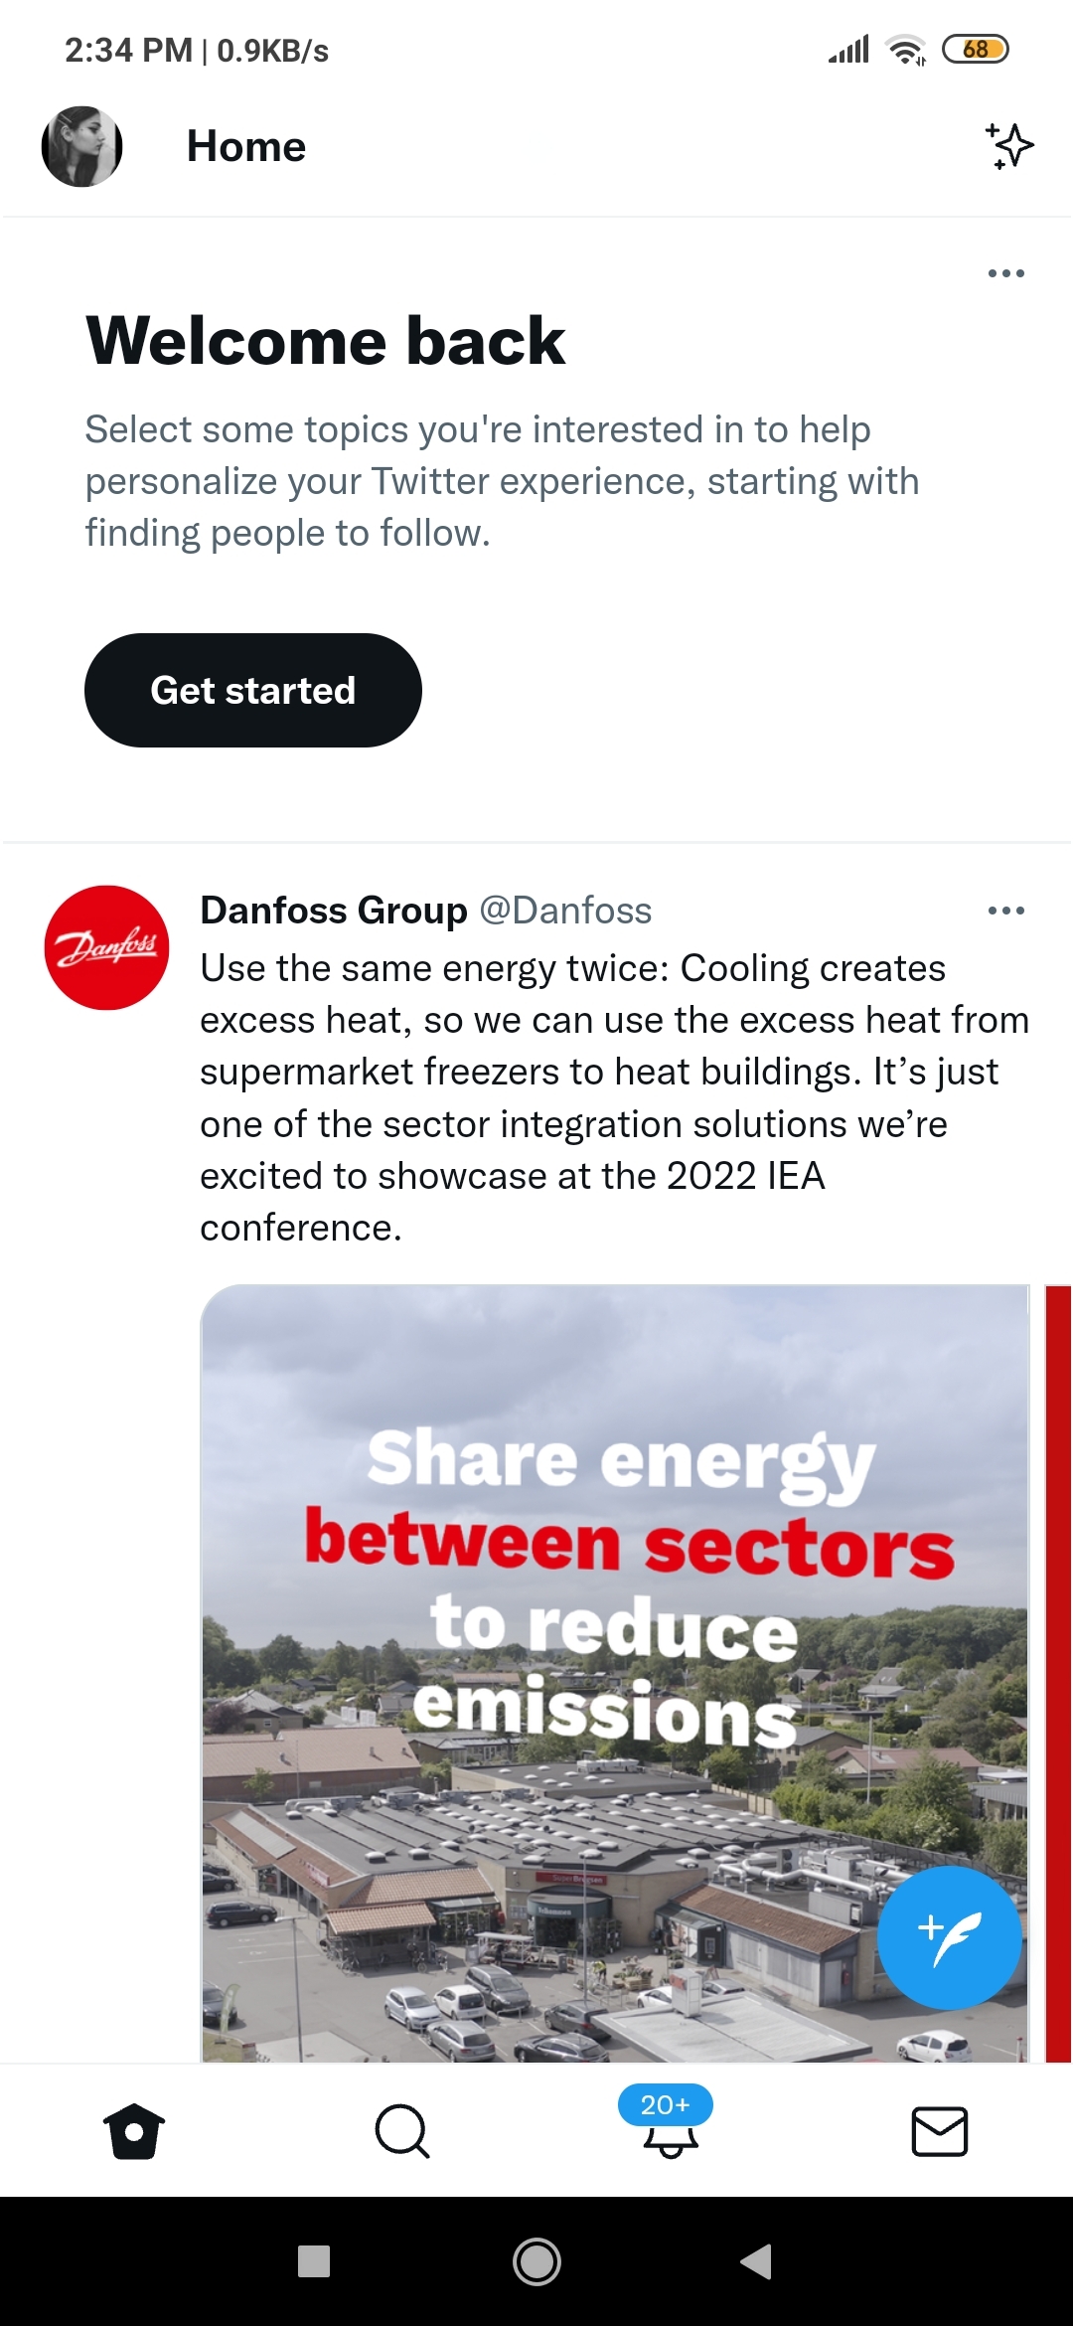Open more options on Welcome back card
Screen dimensions: 1073x2326
[1005, 273]
